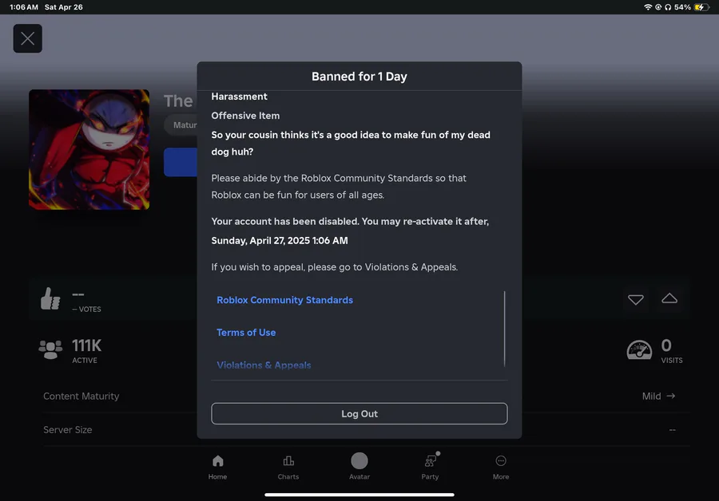
Task: Open the Avatar tab
Action: tap(359, 466)
